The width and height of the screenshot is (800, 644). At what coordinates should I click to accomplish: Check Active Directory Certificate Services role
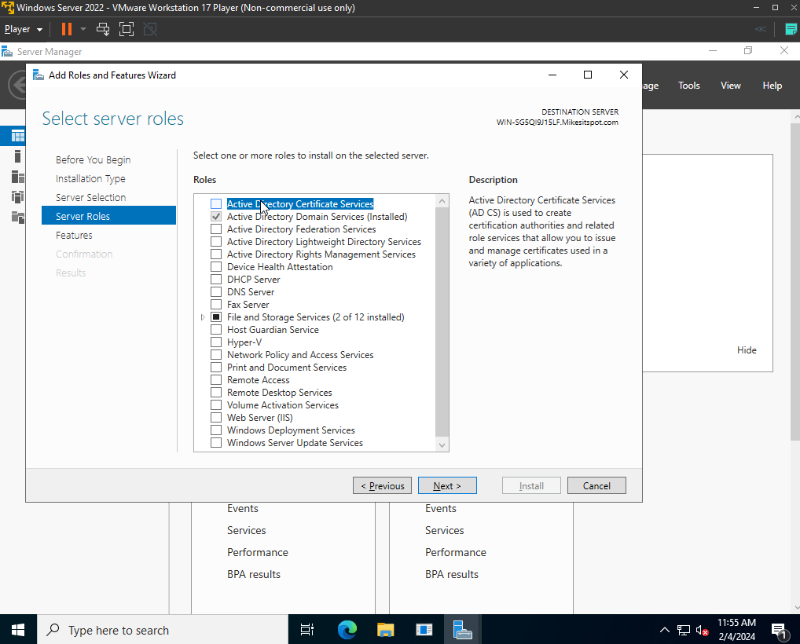pyautogui.click(x=216, y=204)
